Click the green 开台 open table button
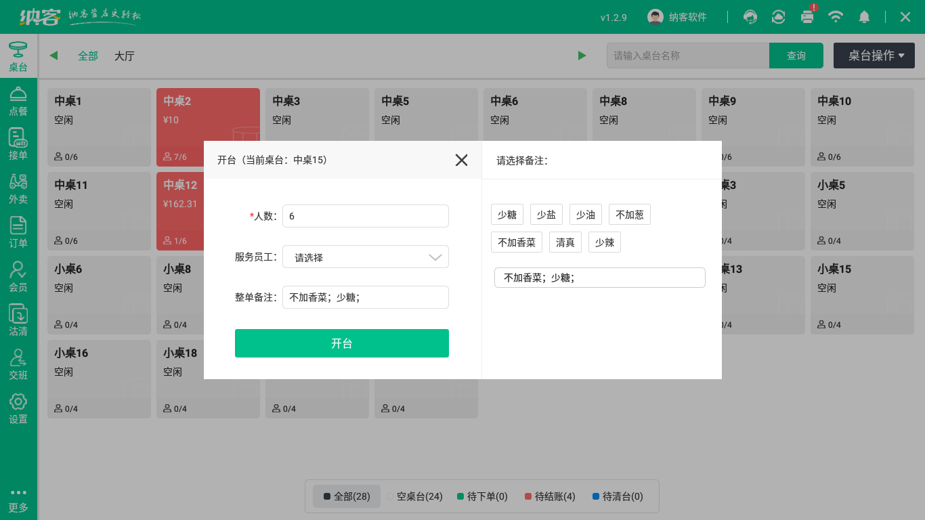The image size is (925, 520). (342, 343)
